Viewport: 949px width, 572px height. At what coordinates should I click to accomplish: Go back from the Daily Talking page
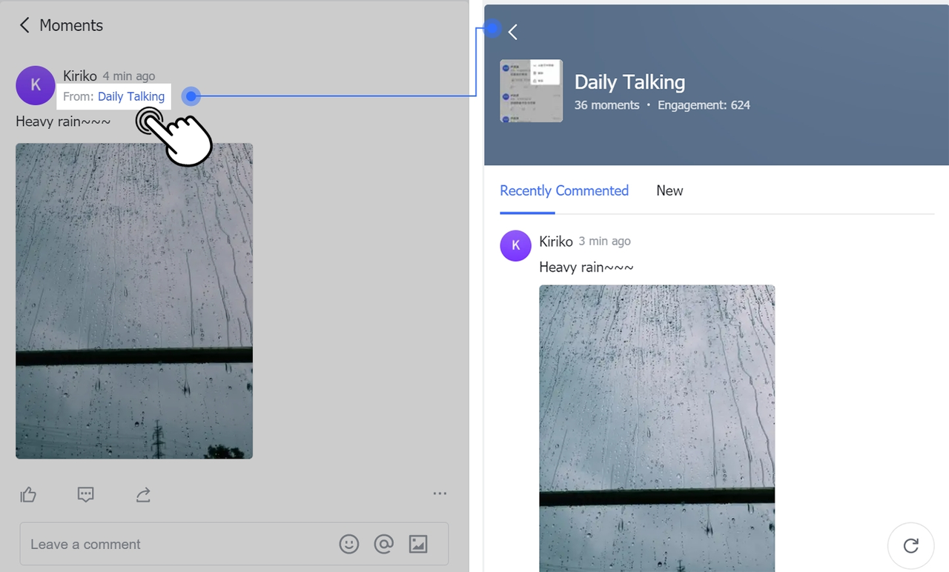point(512,32)
